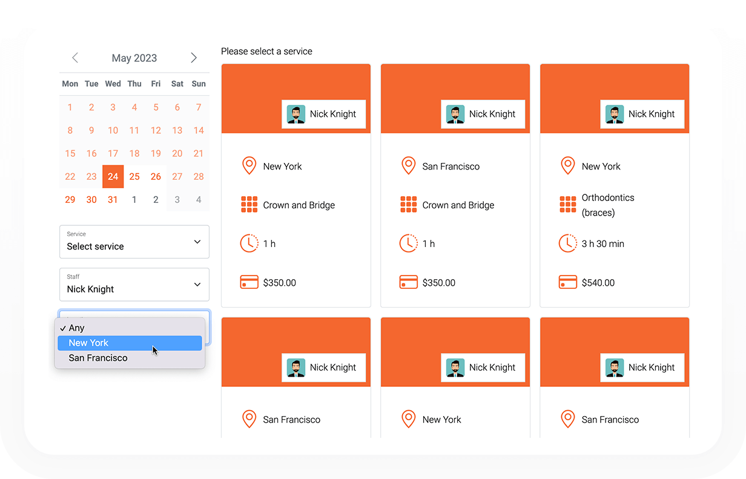Click the May 2023 month label
The width and height of the screenshot is (746, 479).
click(x=134, y=58)
